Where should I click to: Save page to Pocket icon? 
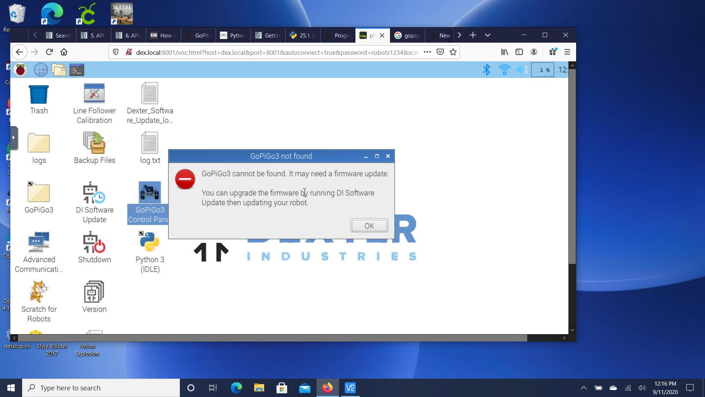point(440,52)
